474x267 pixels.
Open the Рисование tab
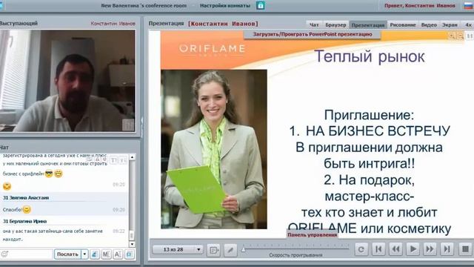(x=403, y=24)
